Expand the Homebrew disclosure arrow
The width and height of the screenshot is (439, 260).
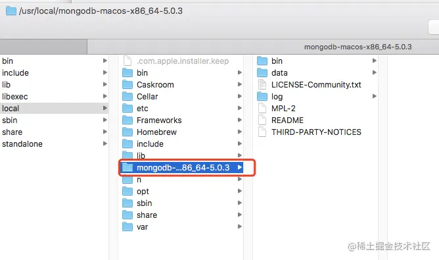[240, 132]
